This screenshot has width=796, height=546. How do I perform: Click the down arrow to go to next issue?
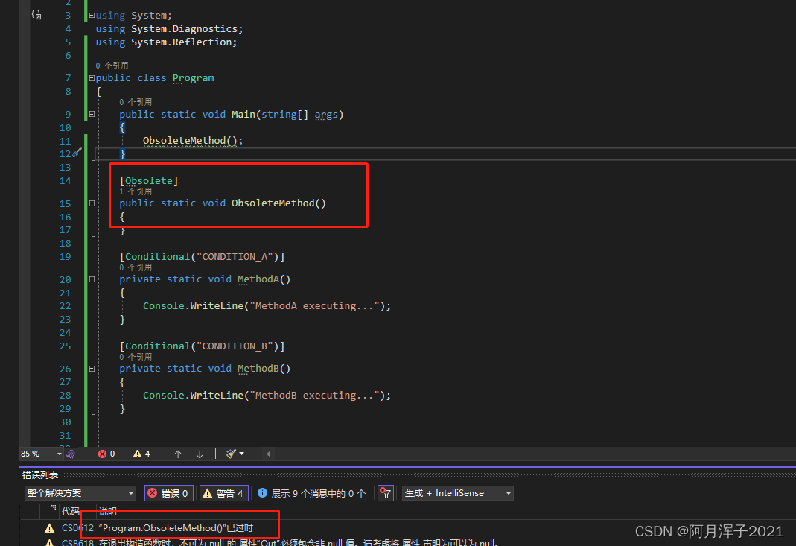(x=198, y=453)
